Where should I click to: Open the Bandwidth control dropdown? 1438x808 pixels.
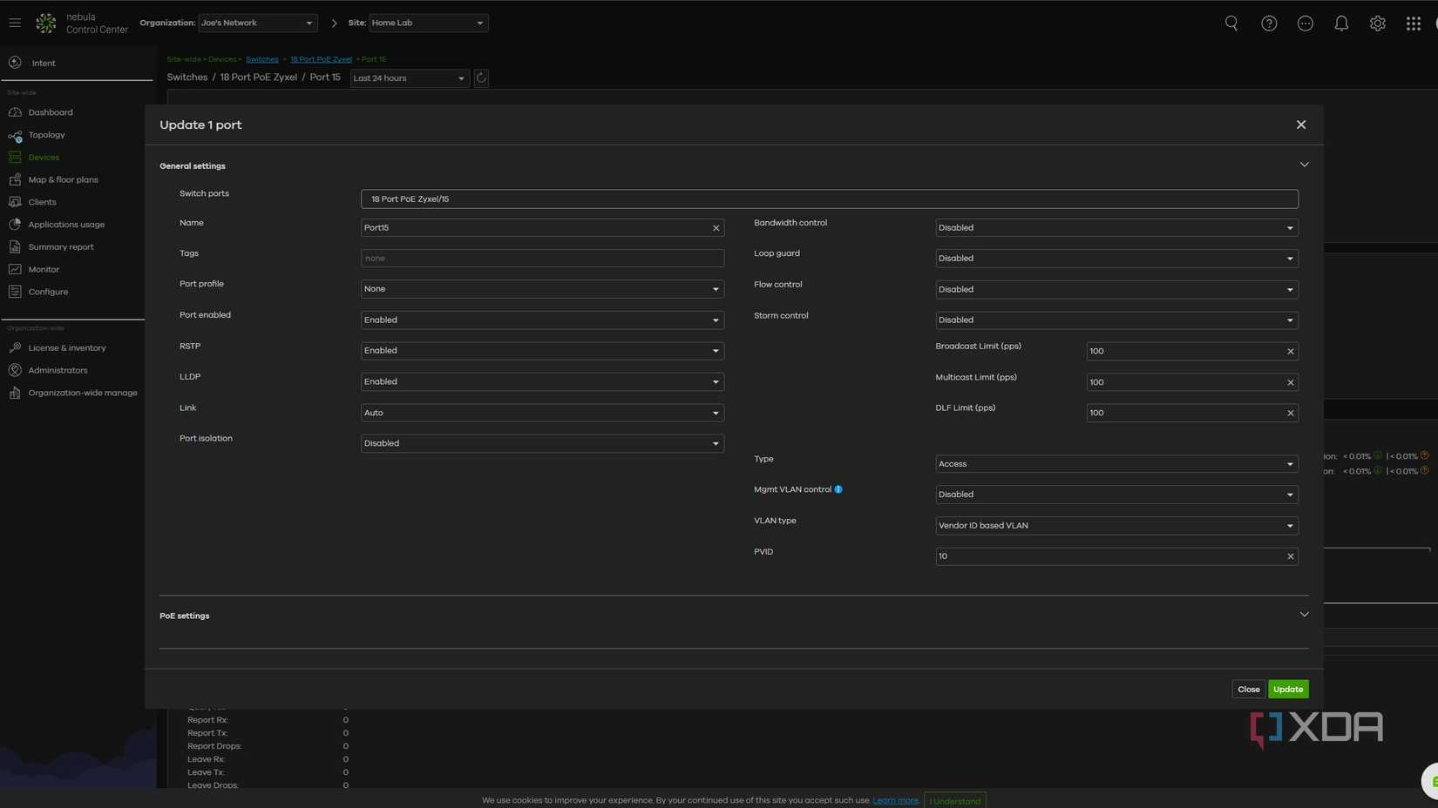pyautogui.click(x=1116, y=228)
